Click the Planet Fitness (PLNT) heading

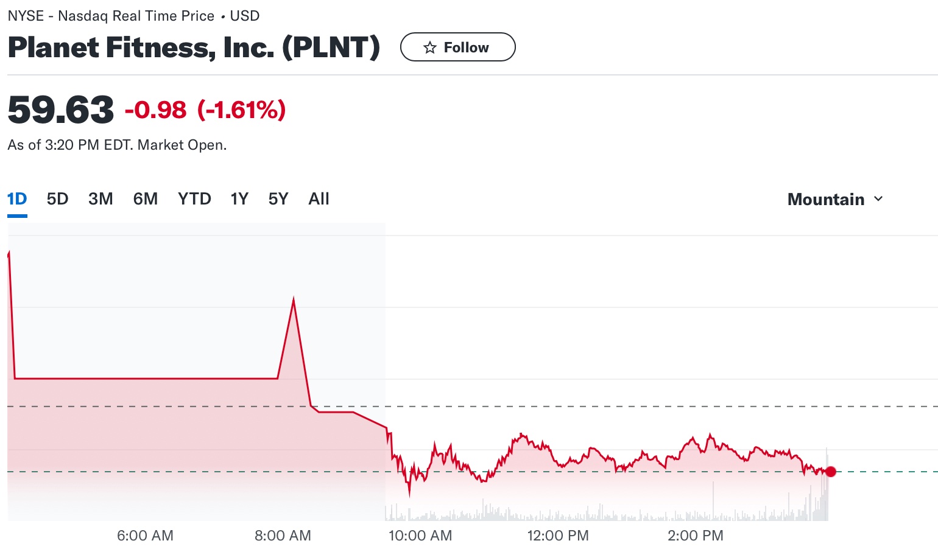(193, 47)
